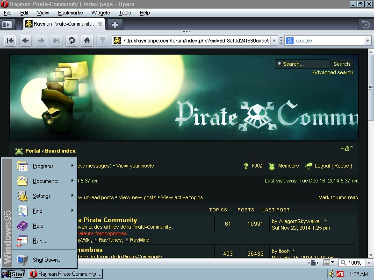Open the Help menu in Opera
The image size is (374, 280).
pos(145,13)
